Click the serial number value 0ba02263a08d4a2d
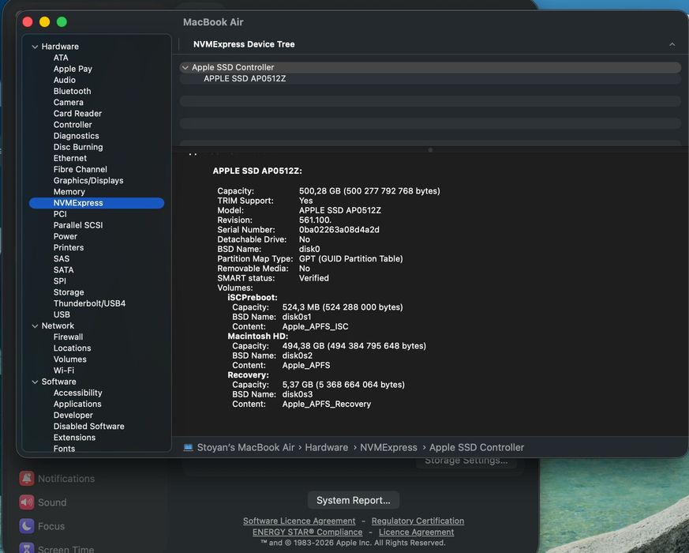The image size is (689, 553). (339, 230)
